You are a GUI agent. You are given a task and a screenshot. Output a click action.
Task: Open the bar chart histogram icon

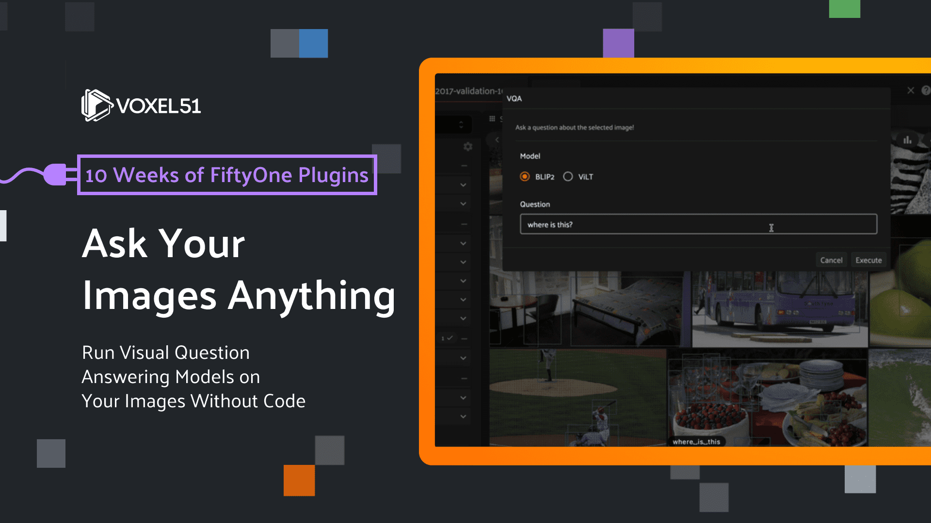[907, 140]
